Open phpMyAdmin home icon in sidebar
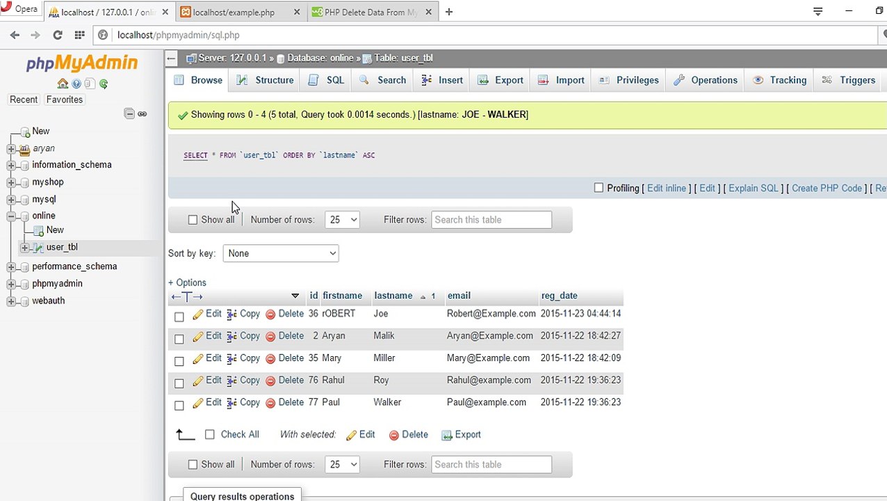 [x=63, y=83]
